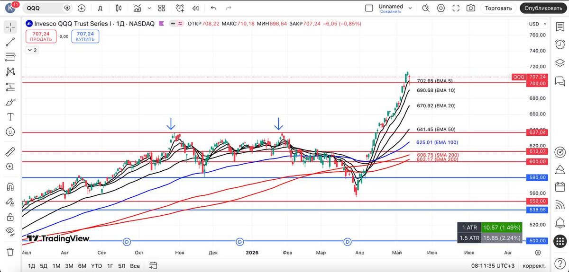The width and height of the screenshot is (569, 272).
Task: Open the screener radar icon
Action: (x=560, y=152)
